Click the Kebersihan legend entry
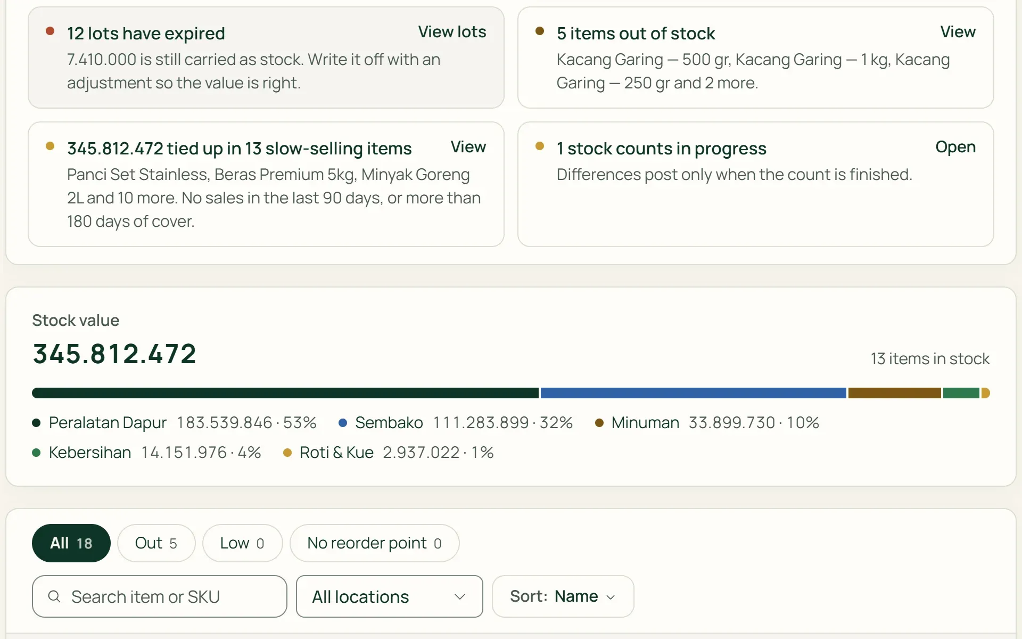The height and width of the screenshot is (639, 1022). point(146,453)
